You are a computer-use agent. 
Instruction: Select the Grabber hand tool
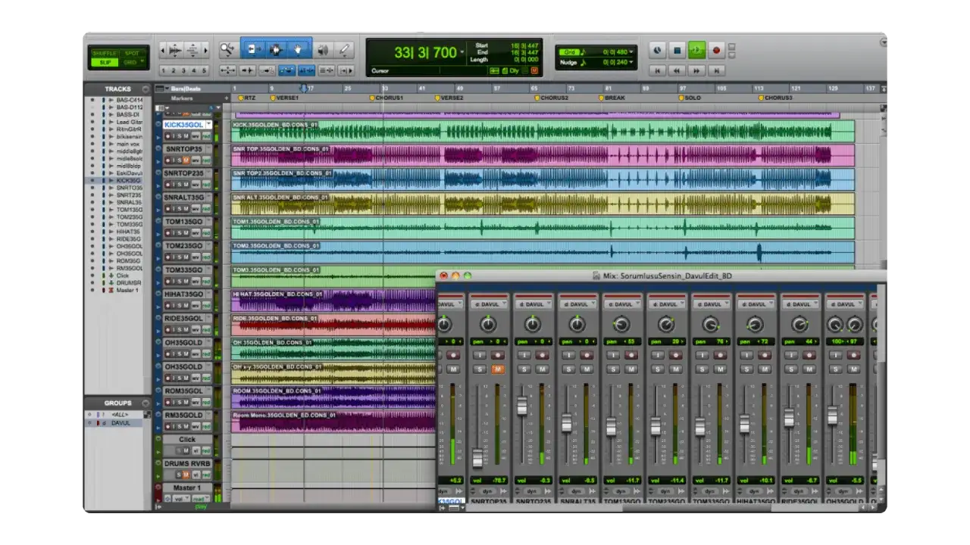[299, 50]
